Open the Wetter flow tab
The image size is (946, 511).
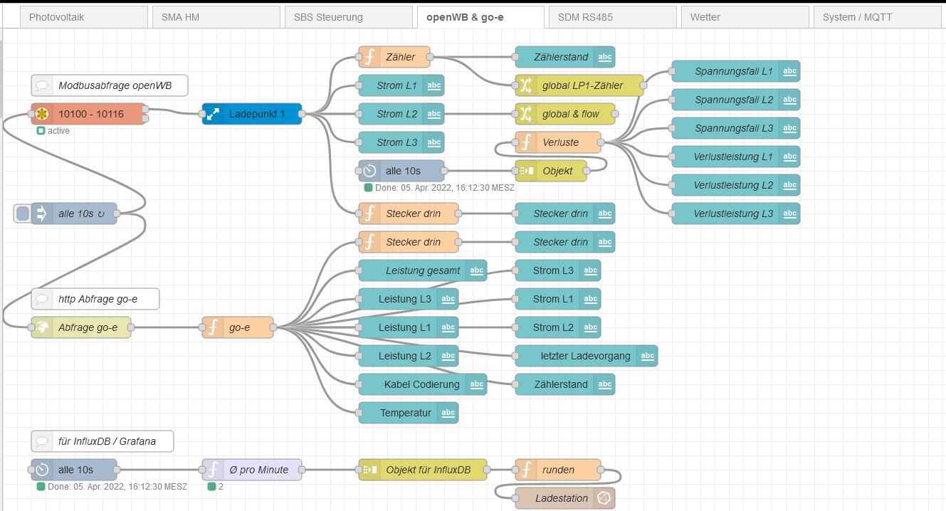(744, 17)
